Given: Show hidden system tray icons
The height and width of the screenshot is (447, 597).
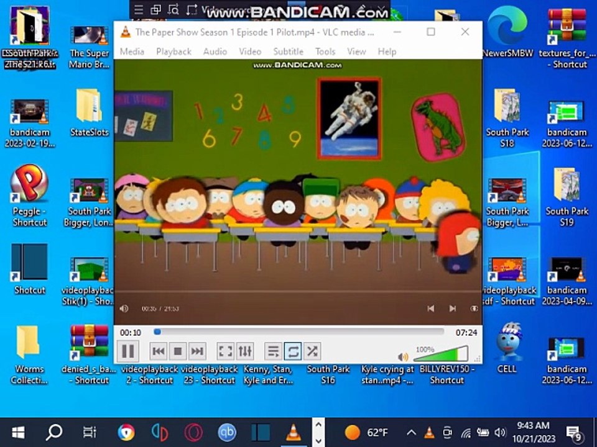Looking at the screenshot, I should tap(411, 432).
